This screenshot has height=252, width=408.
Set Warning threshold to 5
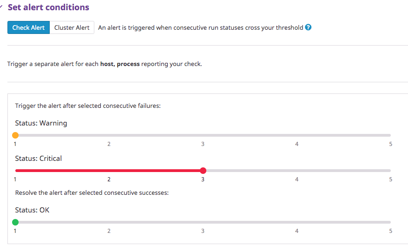(x=390, y=135)
